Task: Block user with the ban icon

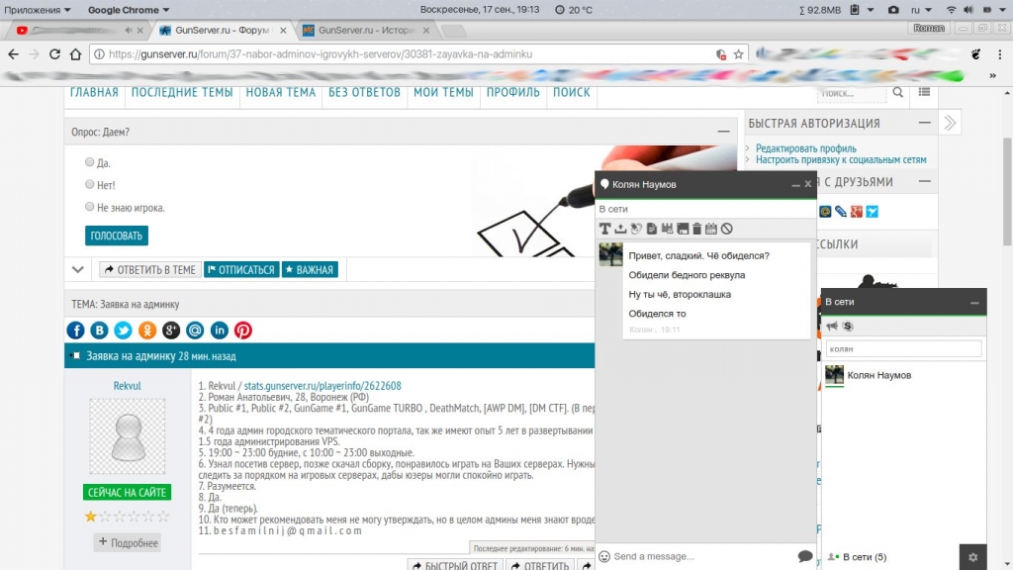Action: [x=726, y=229]
